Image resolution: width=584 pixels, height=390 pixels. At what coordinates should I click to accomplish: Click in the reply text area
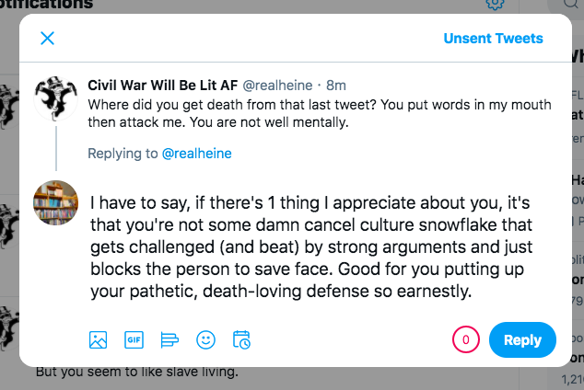311,247
